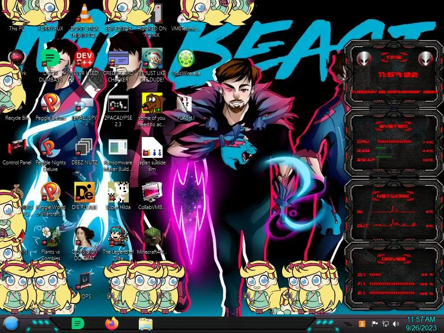Image resolution: width=444 pixels, height=333 pixels.
Task: Click the TIME widget header
Action: coord(394,58)
